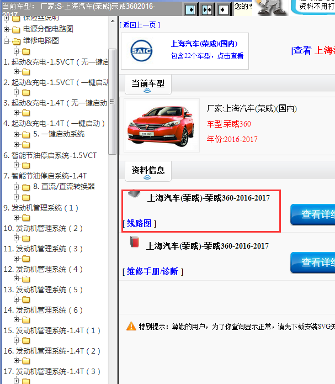Open 9. 发动机管理系统 (1) entry
Viewport: 335px width, 384px height.
pyautogui.click(x=41, y=208)
